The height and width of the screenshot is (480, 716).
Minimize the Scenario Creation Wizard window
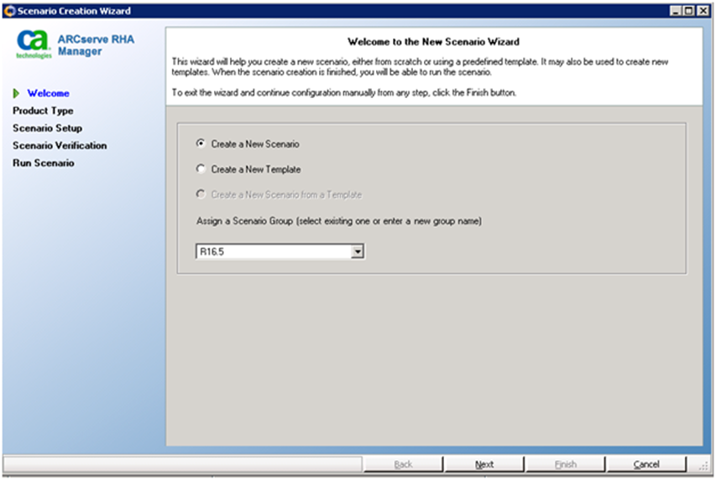pyautogui.click(x=676, y=11)
